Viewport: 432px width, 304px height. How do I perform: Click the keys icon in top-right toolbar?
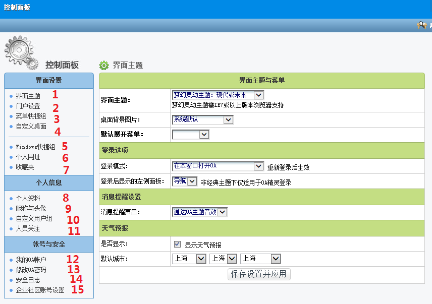click(421, 25)
